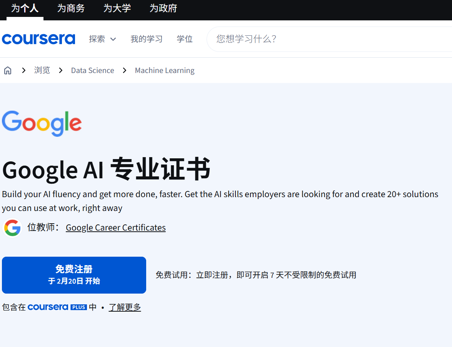The width and height of the screenshot is (452, 347).
Task: Expand the 探索 dropdown menu
Action: [102, 39]
